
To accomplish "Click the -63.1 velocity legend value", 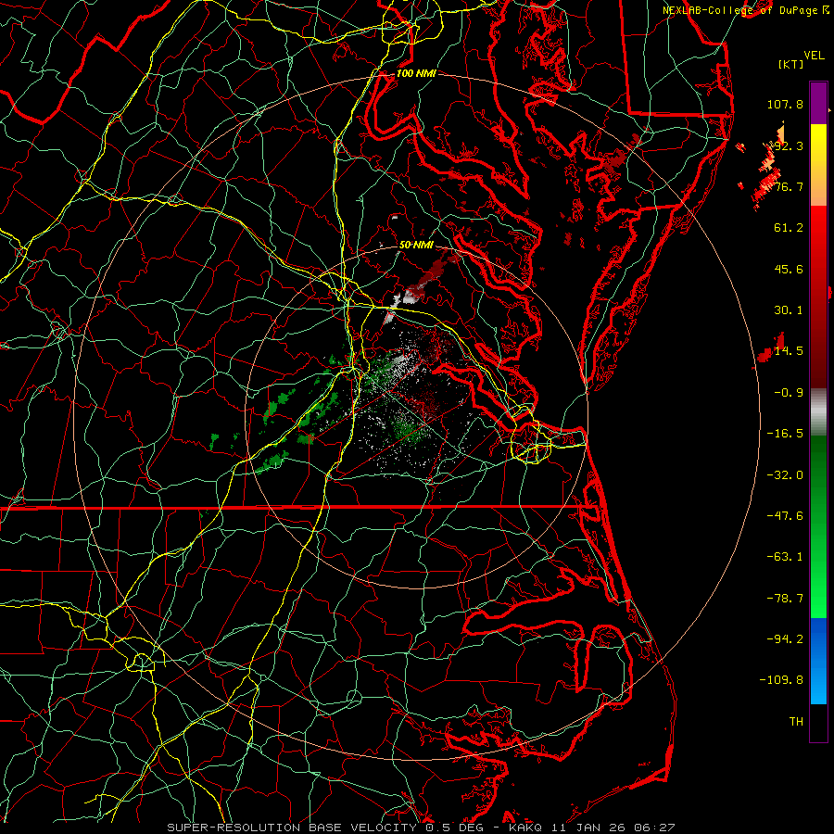I will [785, 557].
